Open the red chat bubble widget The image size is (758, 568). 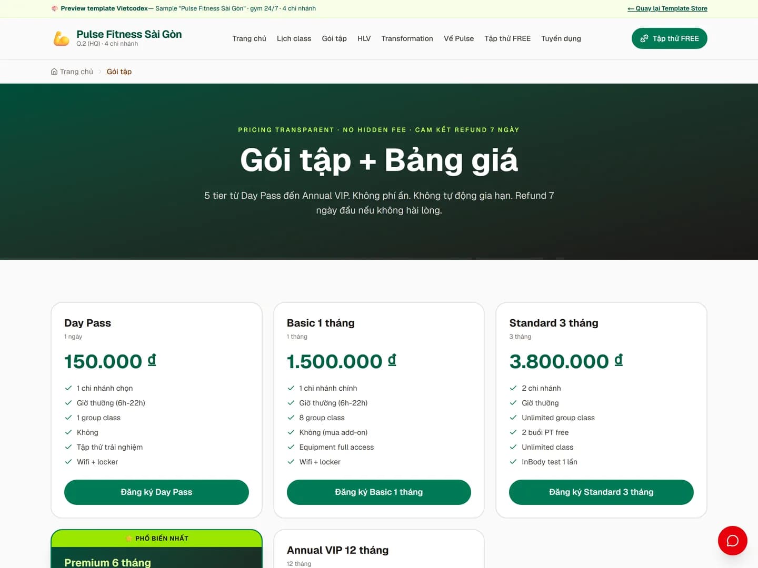pyautogui.click(x=732, y=541)
